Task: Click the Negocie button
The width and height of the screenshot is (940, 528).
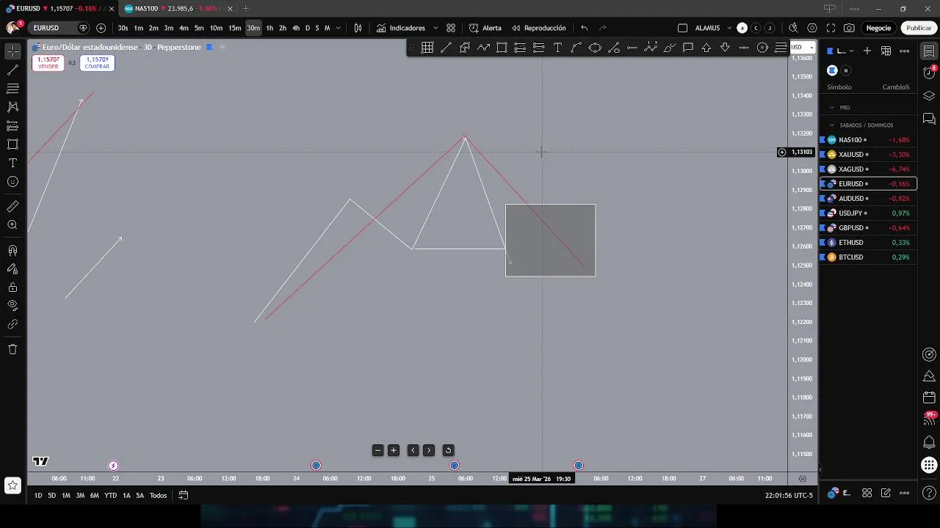Action: pos(878,28)
